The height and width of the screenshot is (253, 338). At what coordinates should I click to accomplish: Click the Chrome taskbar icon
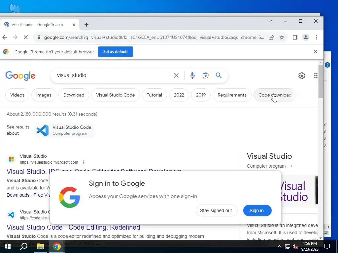tap(57, 246)
